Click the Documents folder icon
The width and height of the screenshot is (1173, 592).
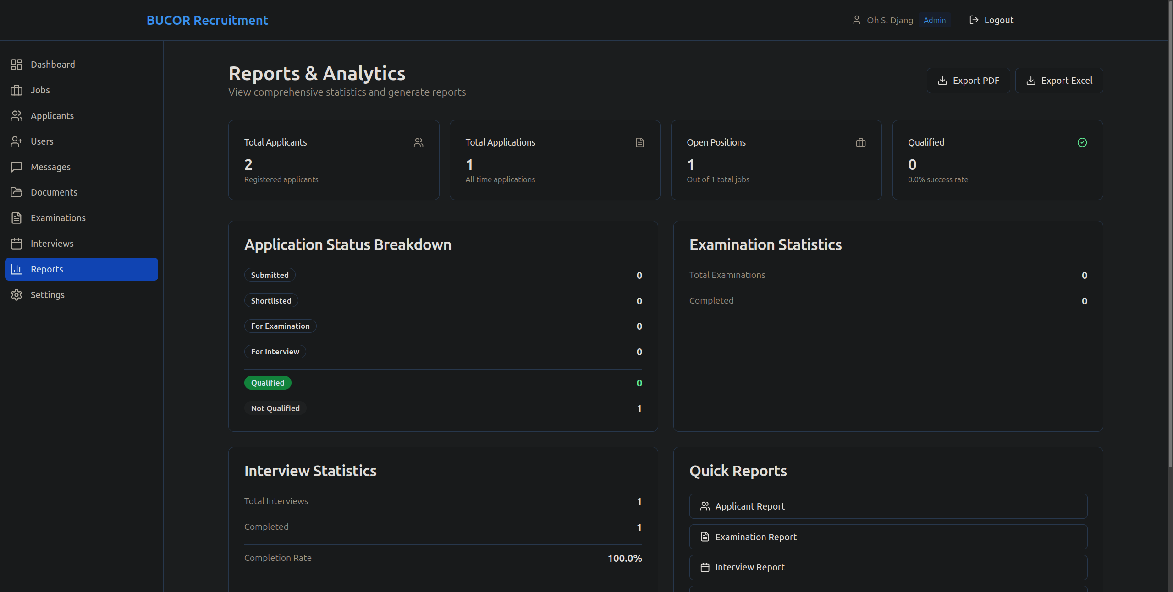click(x=17, y=192)
